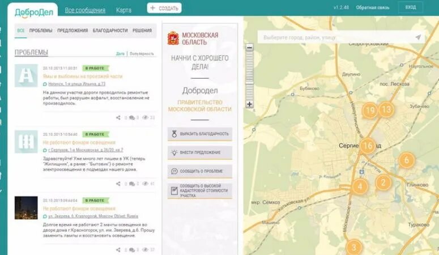The height and width of the screenshot is (255, 439).
Task: Open 'Ямы и выбоины на проезжей части' post
Action: 83,76
